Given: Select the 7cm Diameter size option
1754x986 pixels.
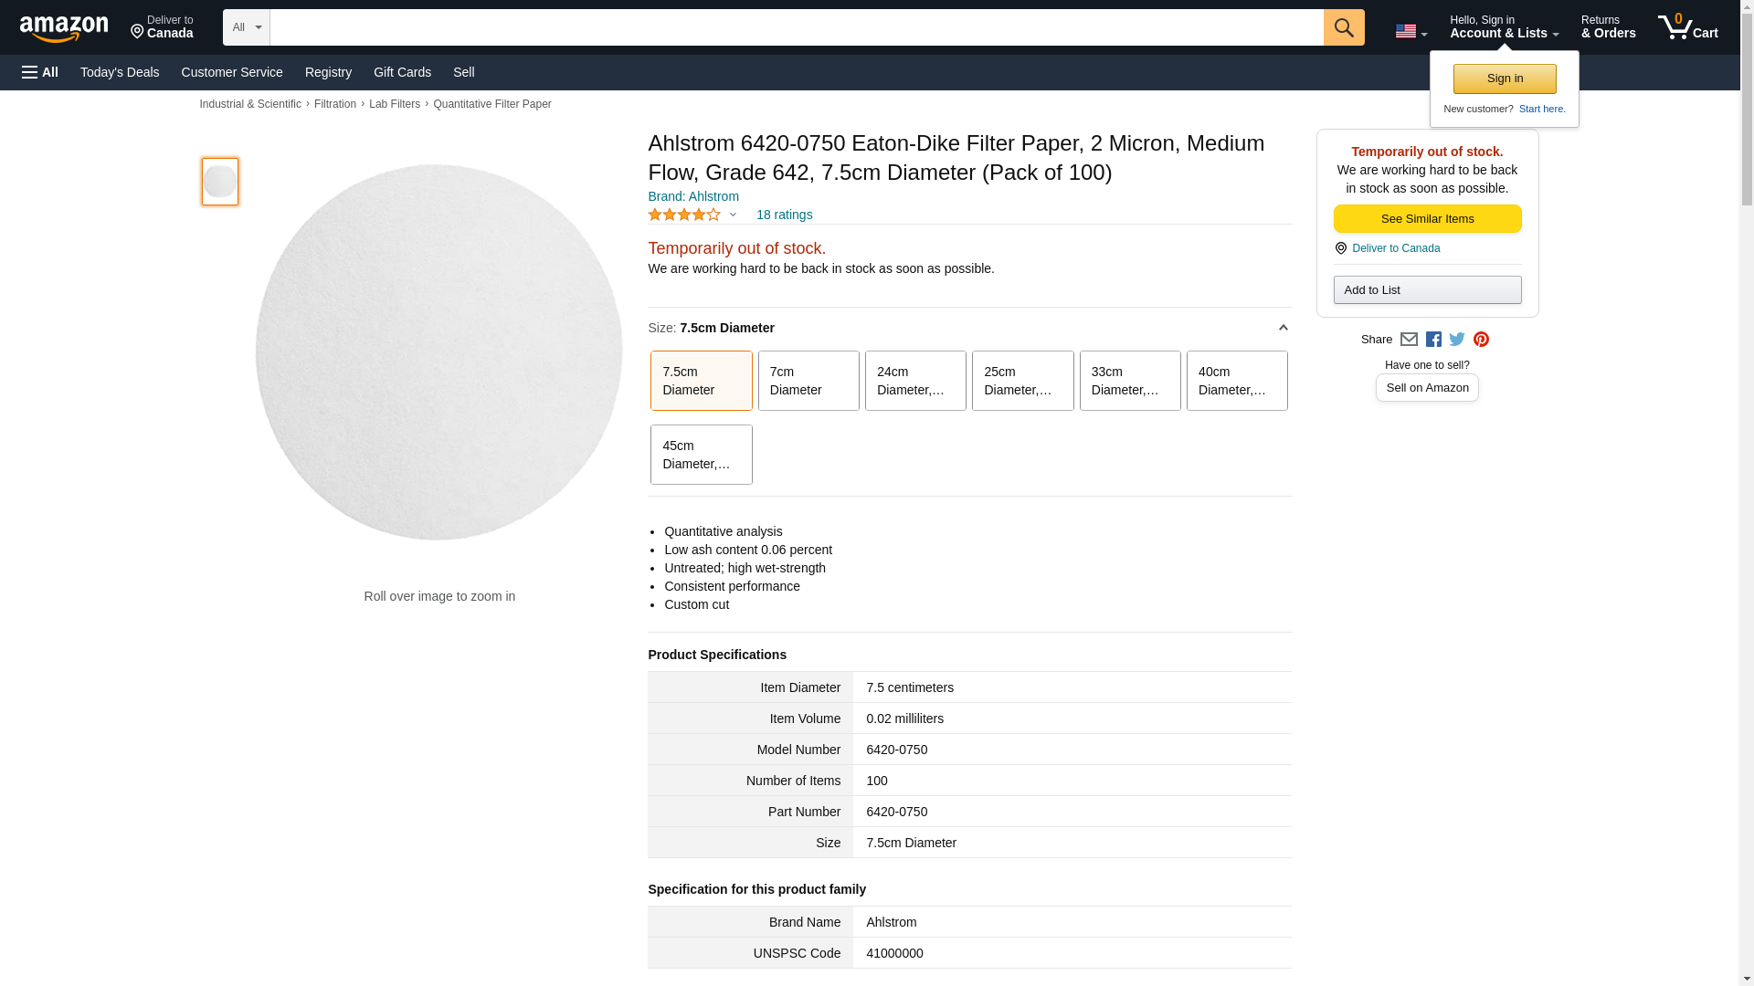Looking at the screenshot, I should pyautogui.click(x=808, y=381).
